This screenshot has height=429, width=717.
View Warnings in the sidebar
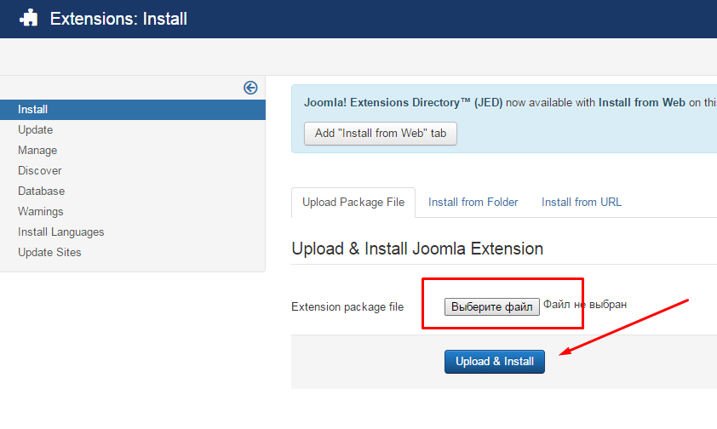[x=41, y=212]
